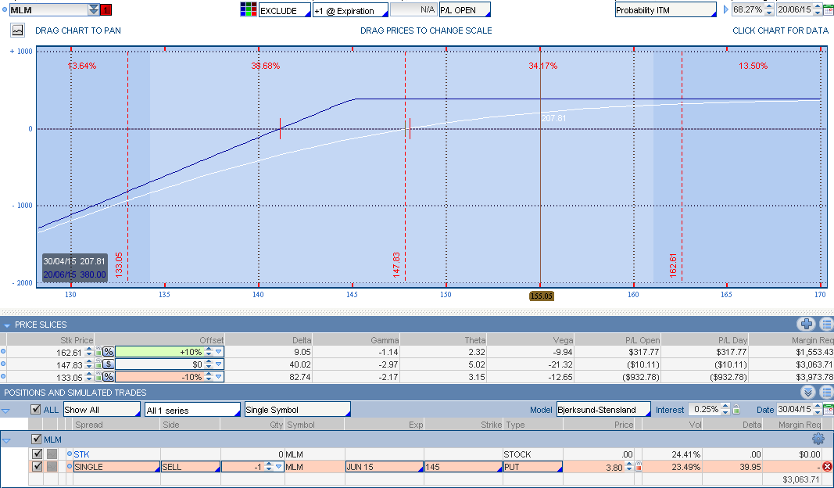Open the All 1 series dropdown
Image resolution: width=834 pixels, height=488 pixels.
192,409
